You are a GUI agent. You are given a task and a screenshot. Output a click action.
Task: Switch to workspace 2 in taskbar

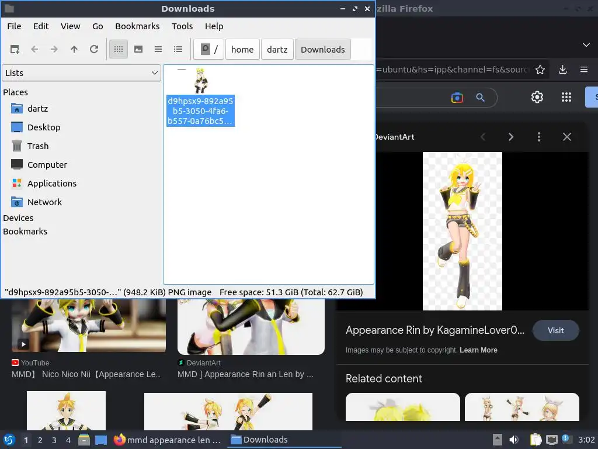pyautogui.click(x=40, y=440)
